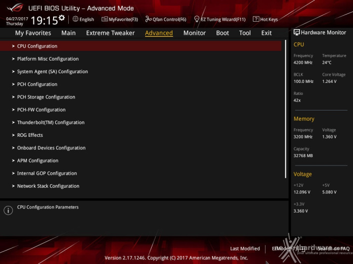Click the 19:15 clock display
The image size is (353, 264).
45,21
